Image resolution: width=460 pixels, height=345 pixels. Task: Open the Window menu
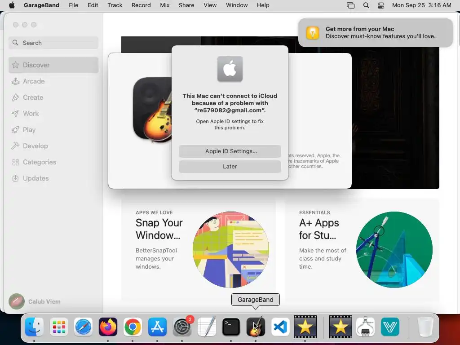(x=237, y=5)
